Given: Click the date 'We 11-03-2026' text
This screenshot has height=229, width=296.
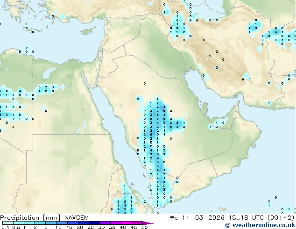Looking at the screenshot, I should coord(197,218).
